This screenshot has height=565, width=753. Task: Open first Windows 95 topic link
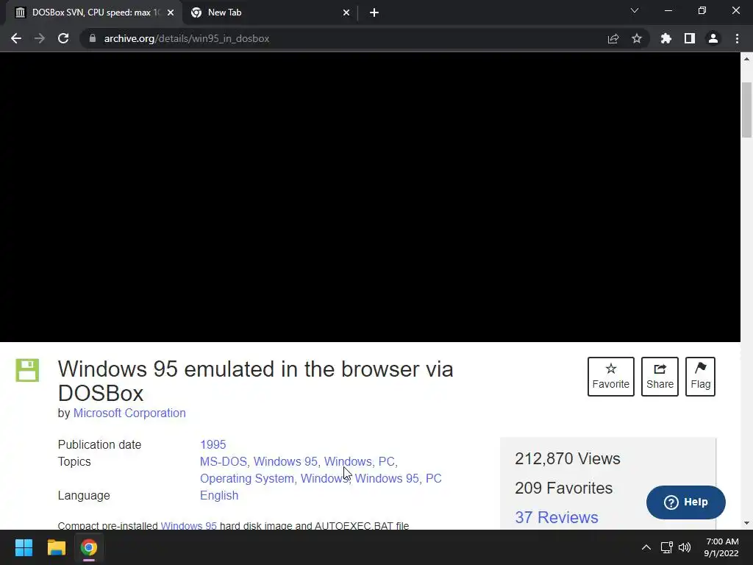(285, 461)
